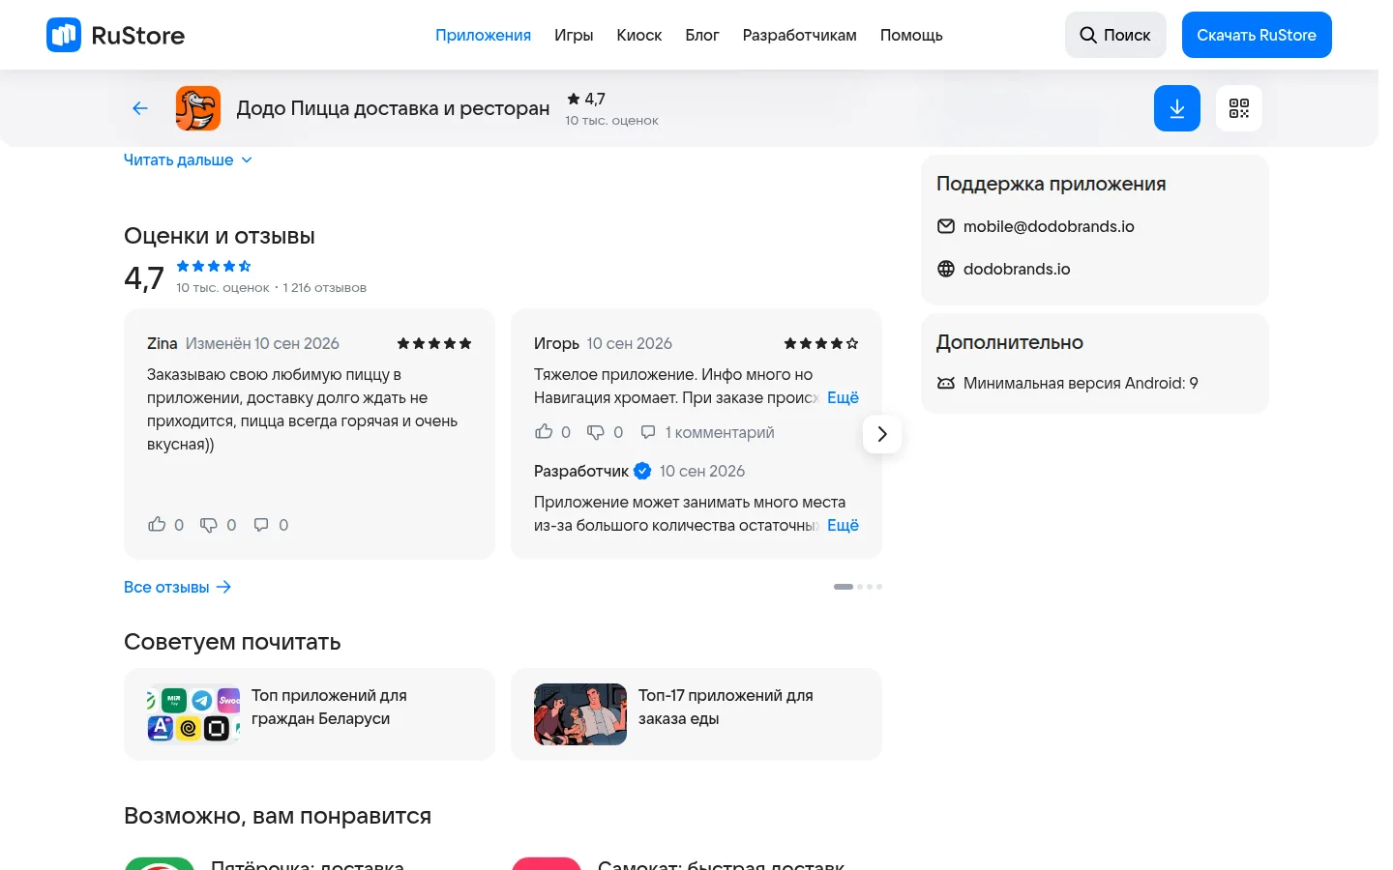1393x870 pixels.
Task: Click the Dodo Pizza app icon
Action: (198, 108)
